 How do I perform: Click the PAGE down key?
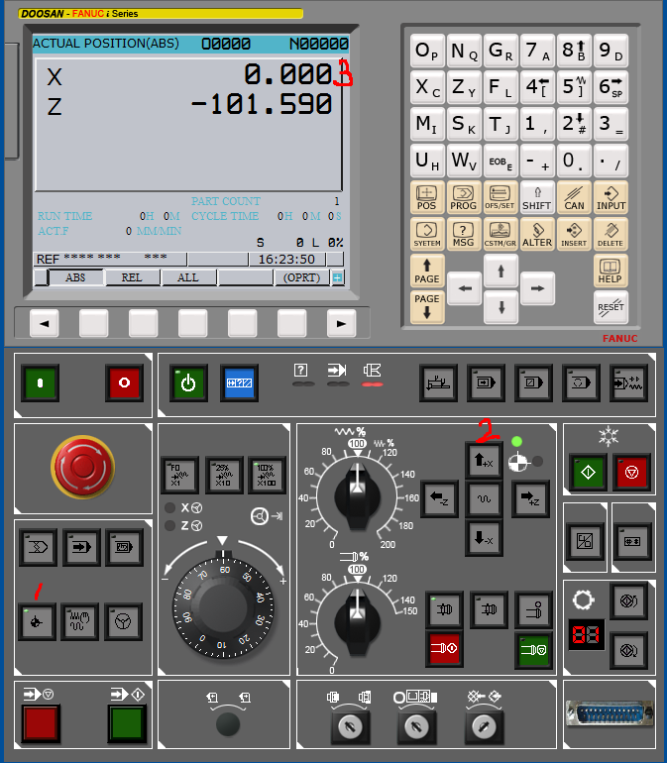click(x=427, y=307)
